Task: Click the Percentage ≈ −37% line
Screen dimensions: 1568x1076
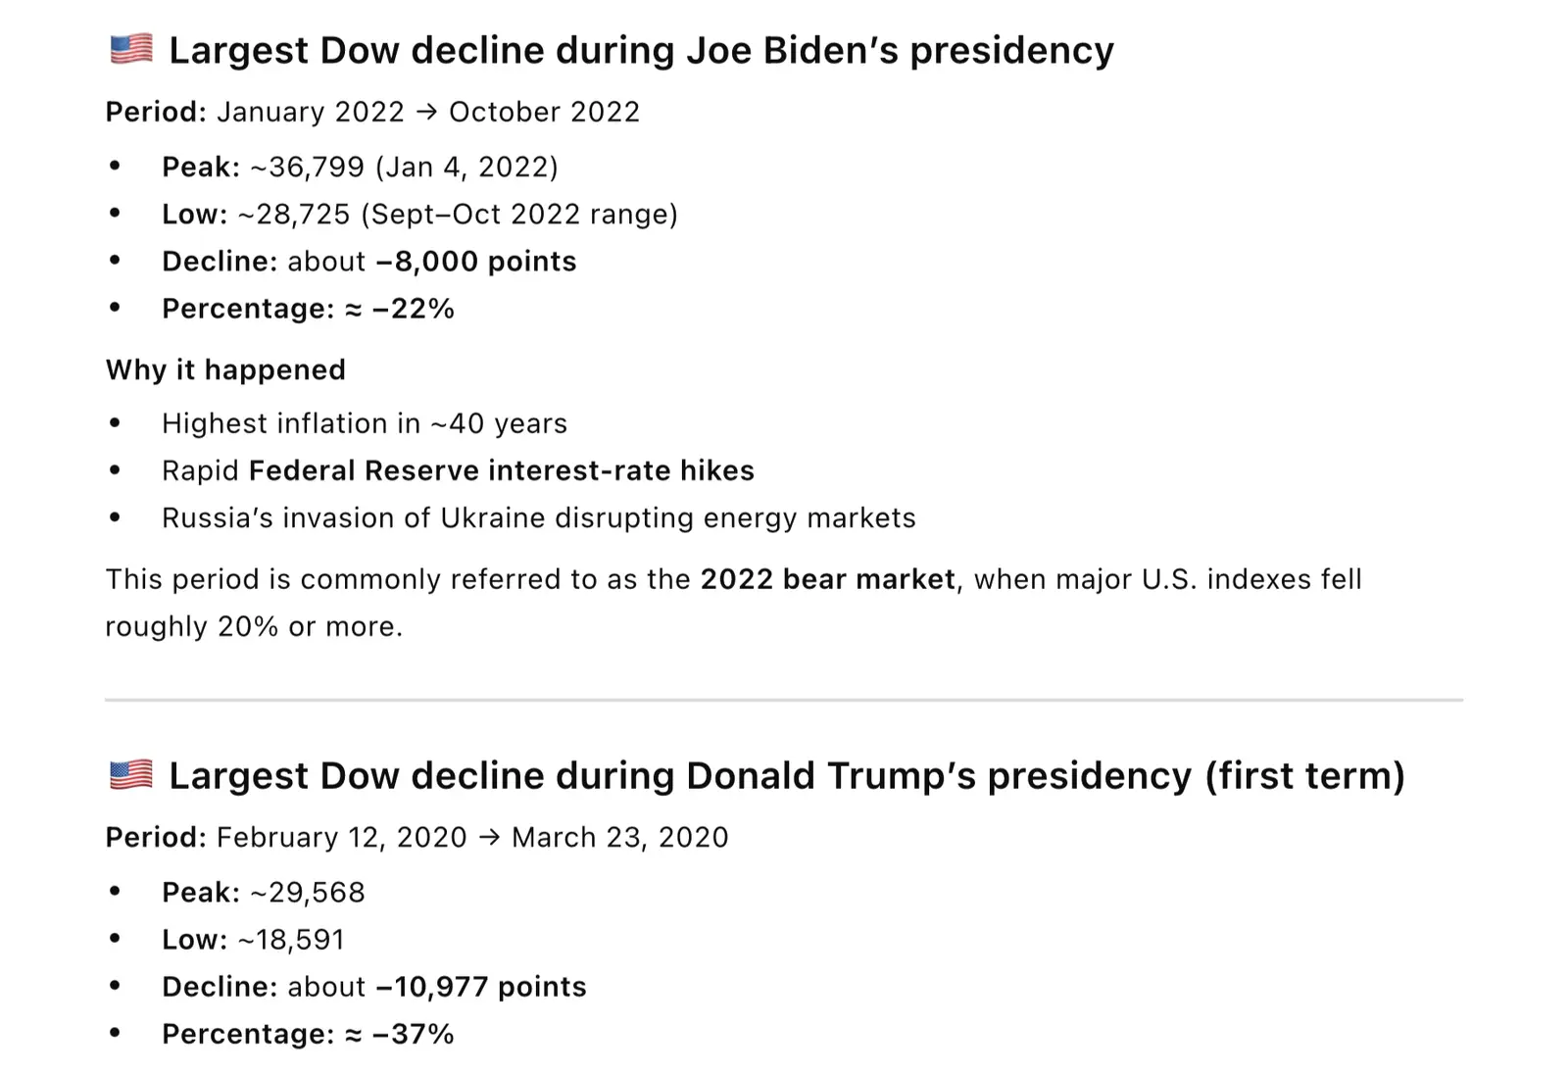Action: point(308,1034)
